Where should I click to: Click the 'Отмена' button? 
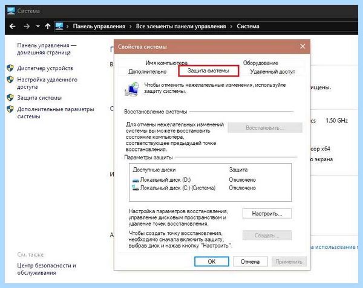pos(250,261)
